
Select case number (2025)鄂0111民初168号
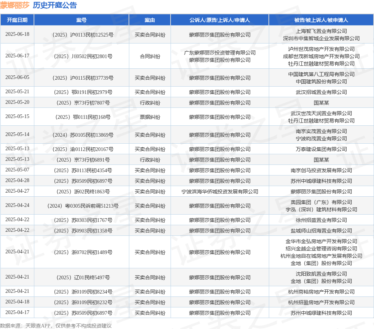tap(83, 117)
